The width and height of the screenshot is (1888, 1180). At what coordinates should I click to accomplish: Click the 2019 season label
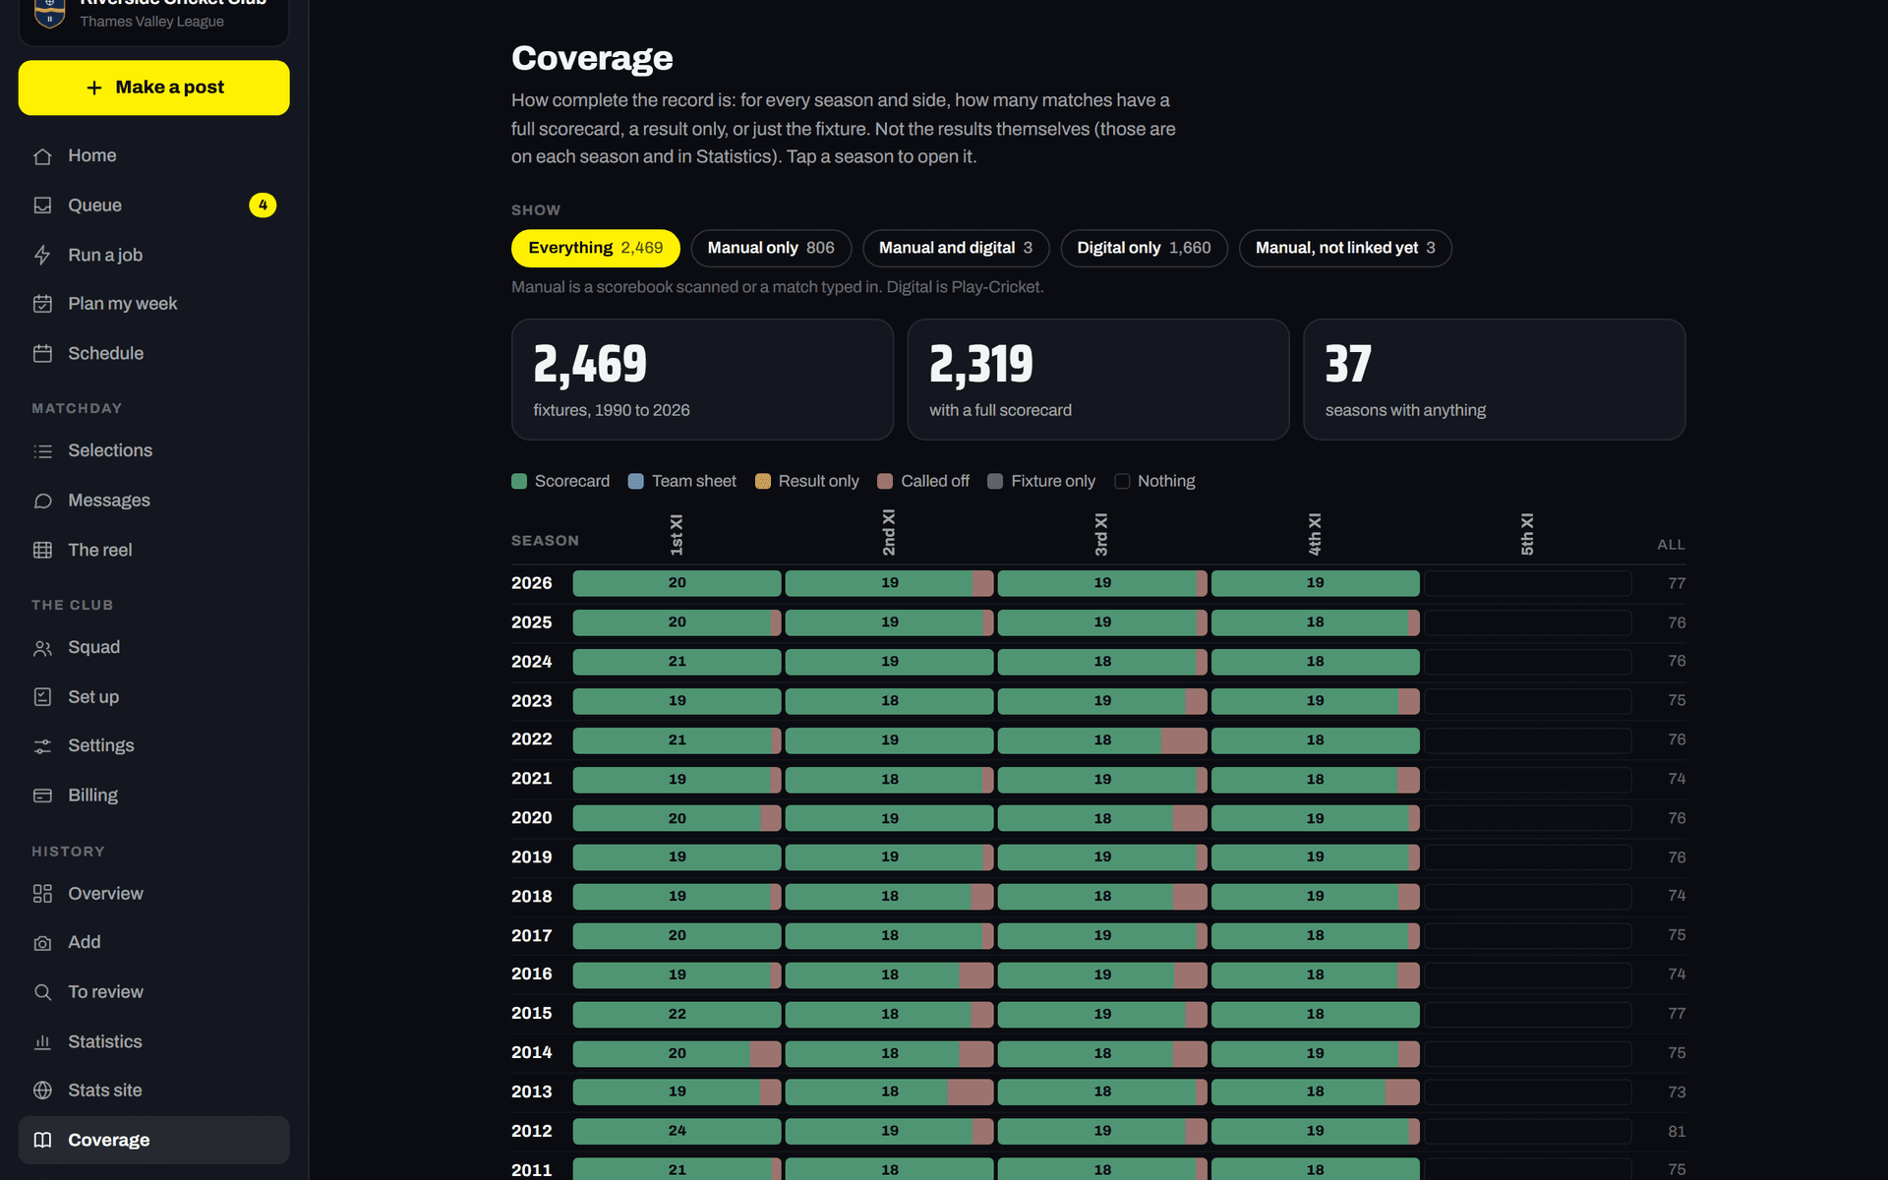click(x=531, y=857)
